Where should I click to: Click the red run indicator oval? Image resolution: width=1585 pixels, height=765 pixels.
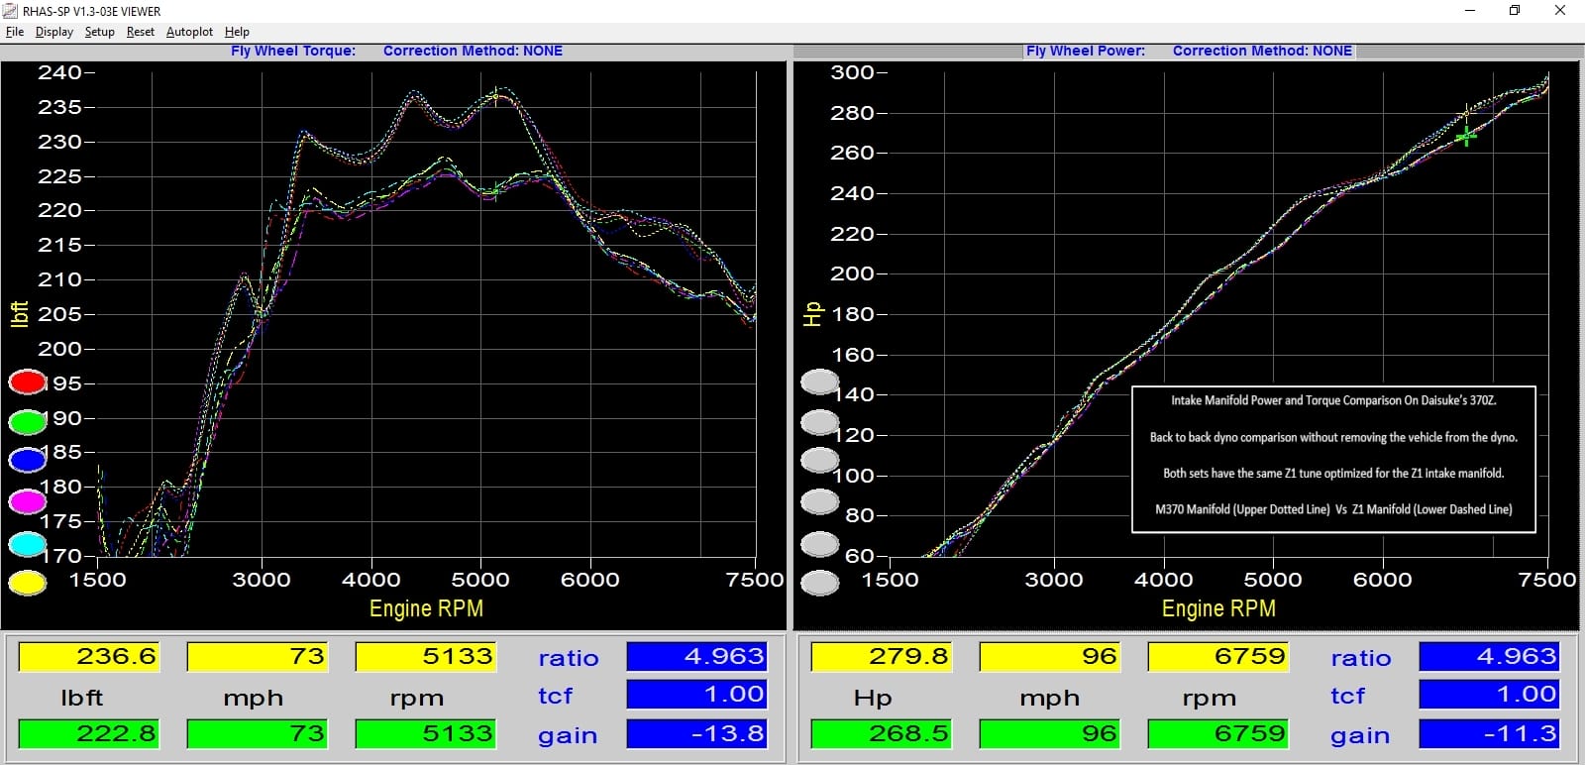click(28, 382)
